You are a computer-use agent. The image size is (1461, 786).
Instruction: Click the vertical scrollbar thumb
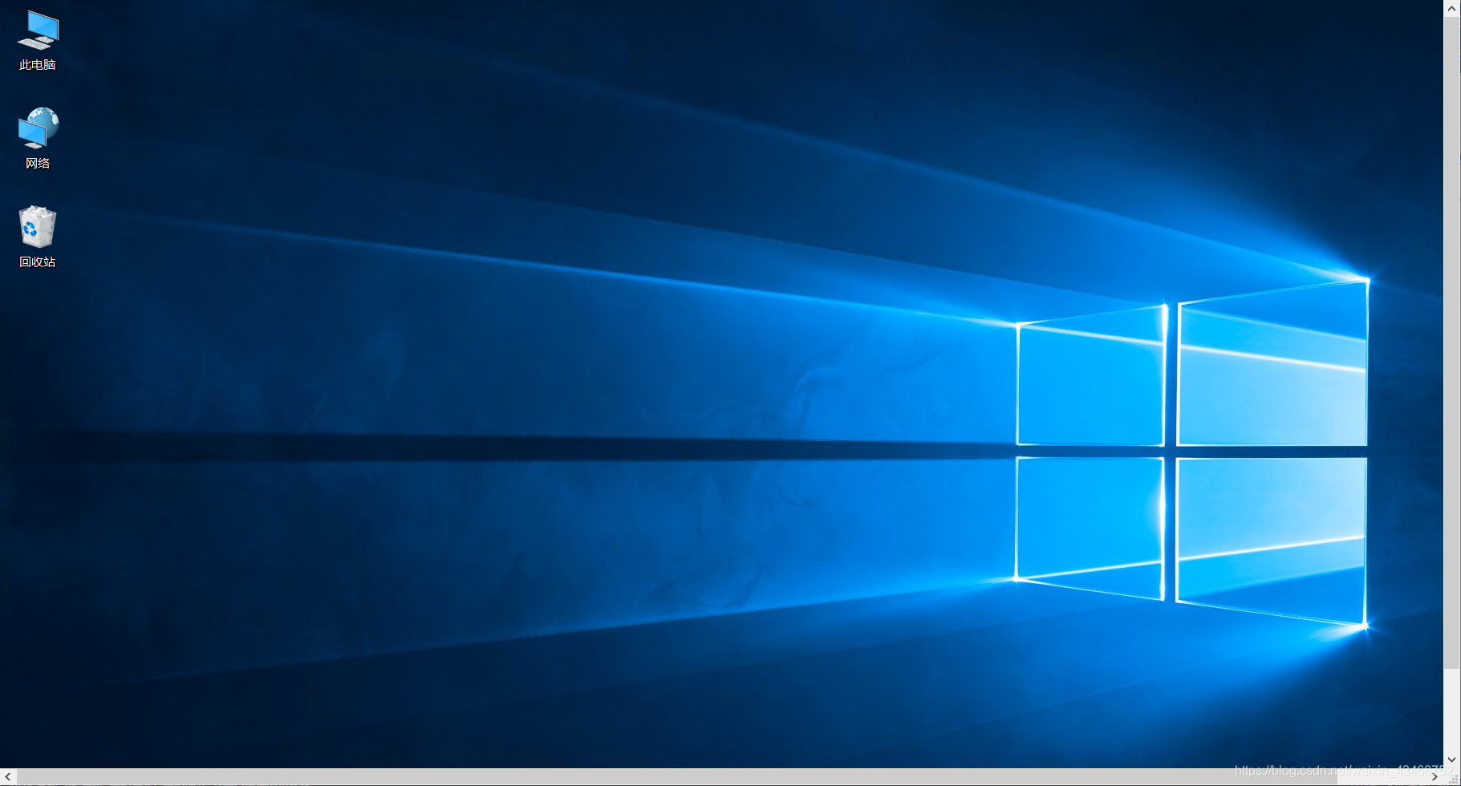(x=1452, y=342)
